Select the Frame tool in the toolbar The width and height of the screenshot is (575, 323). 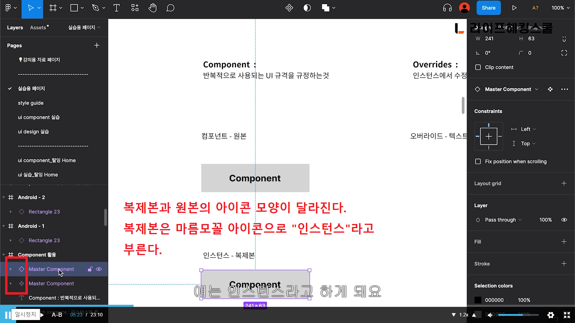click(x=53, y=8)
